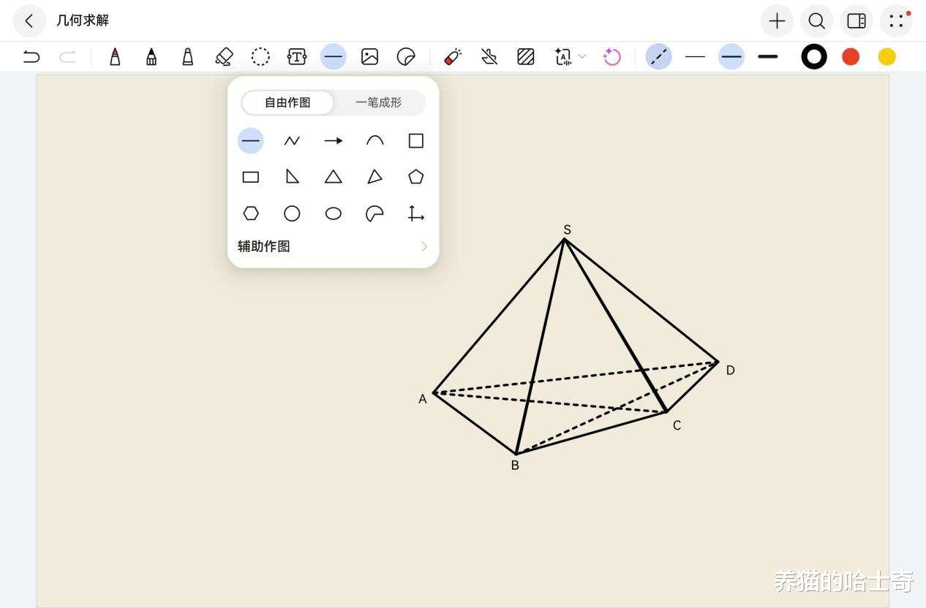Pick the red color swatch
This screenshot has width=926, height=608.
(x=851, y=56)
